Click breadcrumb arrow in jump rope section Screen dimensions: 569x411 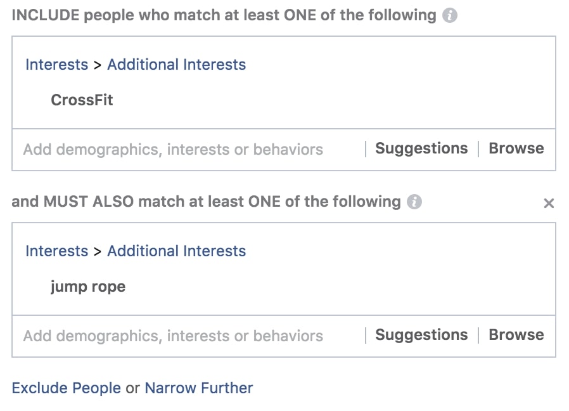pos(97,252)
